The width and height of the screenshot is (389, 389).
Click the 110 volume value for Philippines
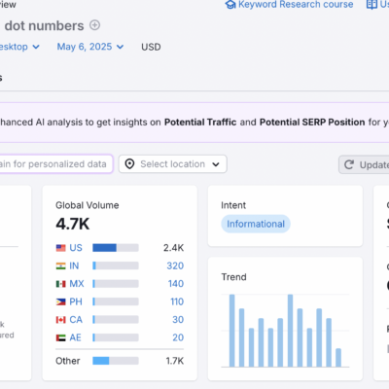(177, 301)
